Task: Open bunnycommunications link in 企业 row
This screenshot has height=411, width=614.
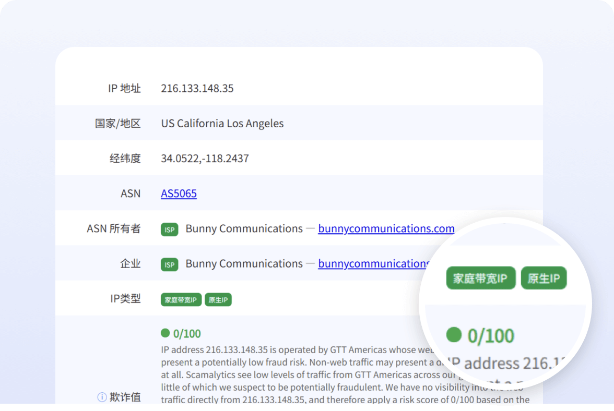Action: (x=373, y=263)
